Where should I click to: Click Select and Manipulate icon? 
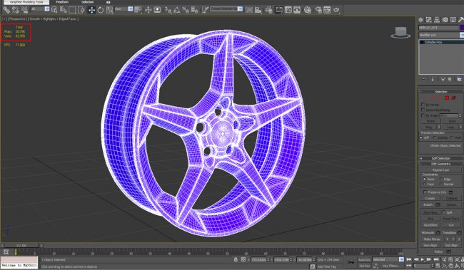148,10
